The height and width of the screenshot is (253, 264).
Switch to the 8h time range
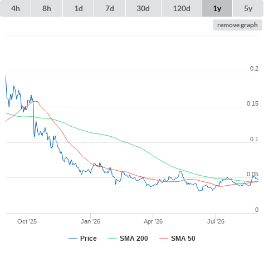pos(47,8)
